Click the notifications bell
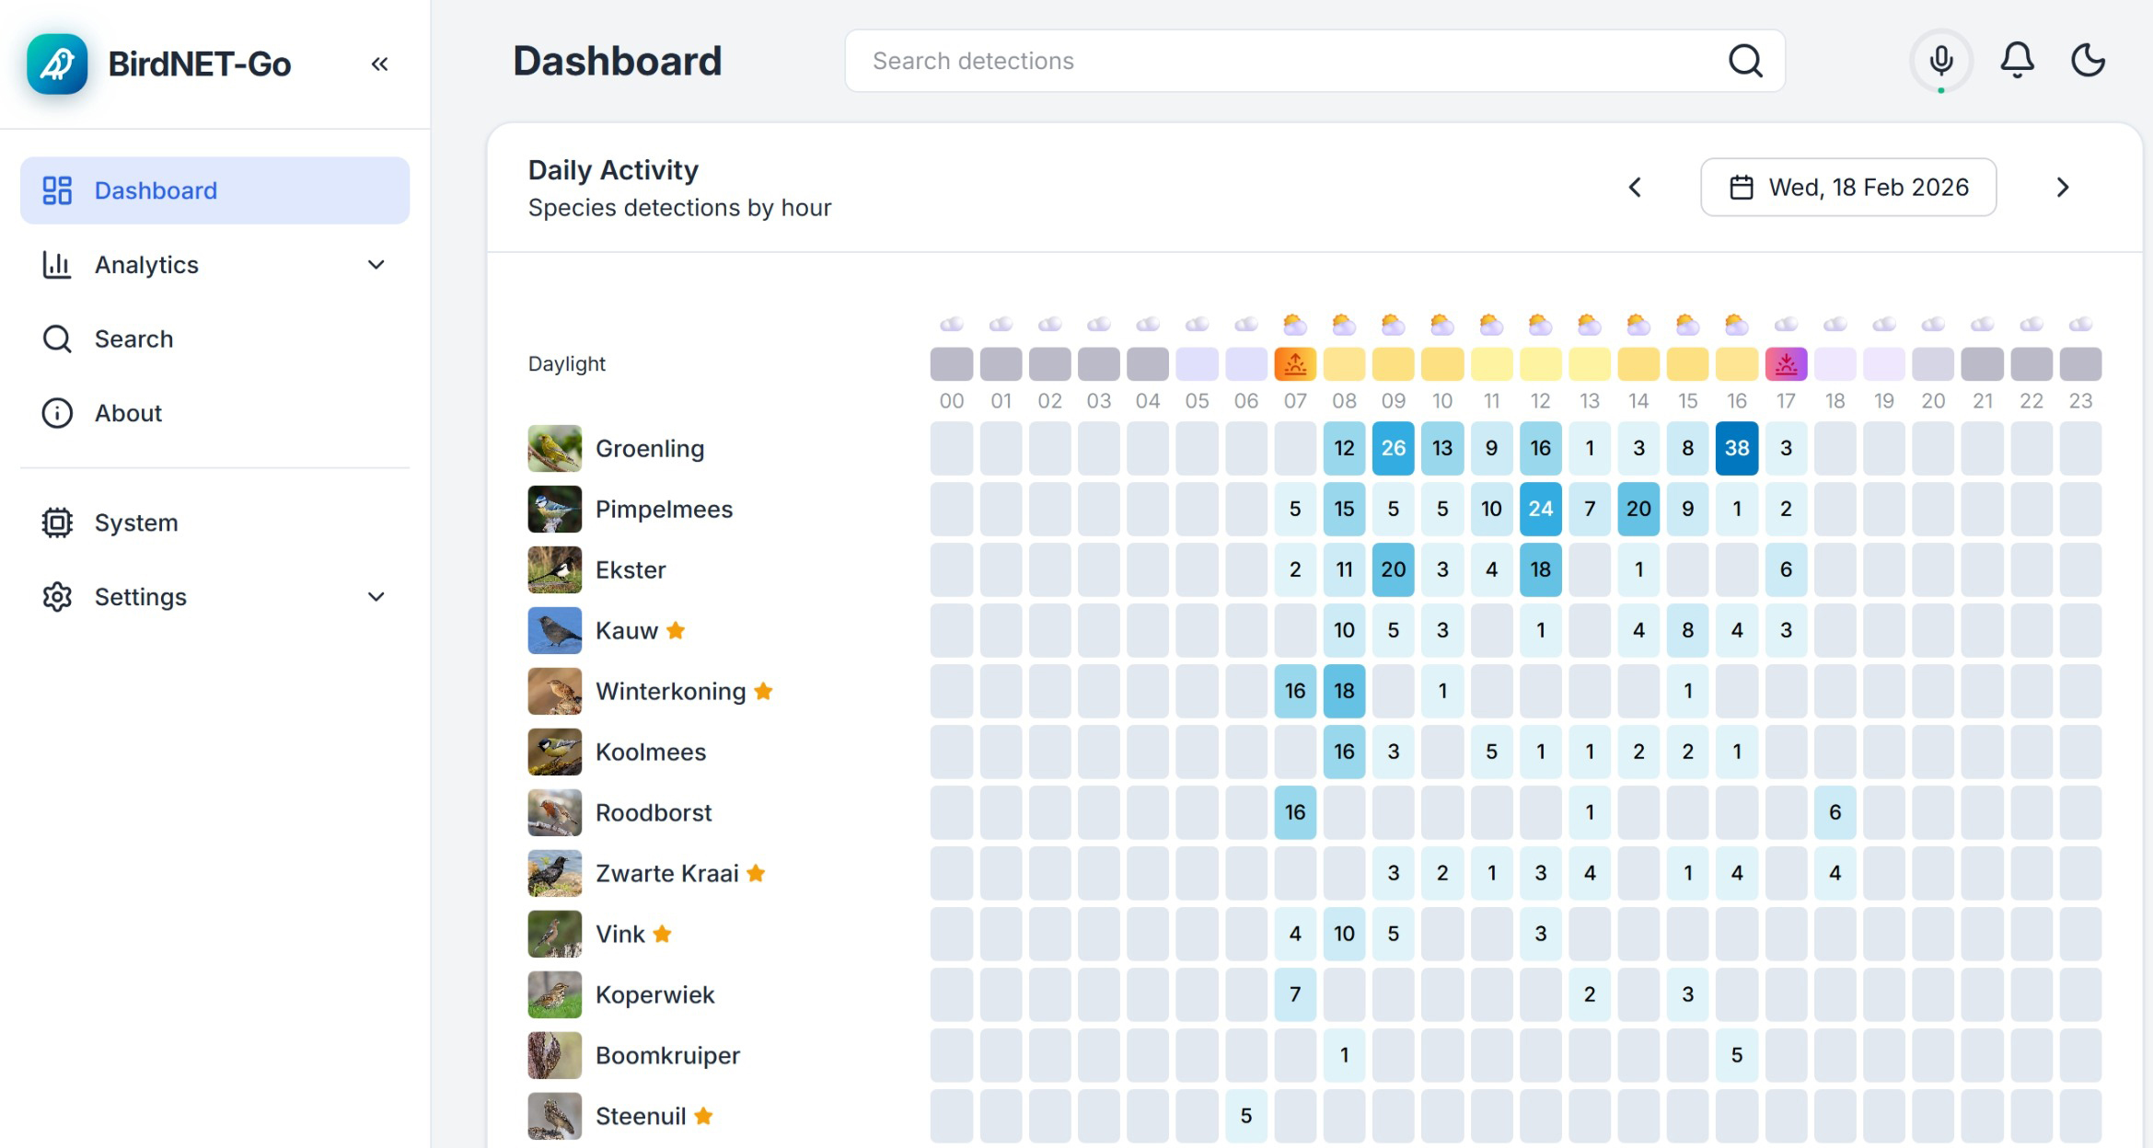The image size is (2153, 1148). (2017, 59)
